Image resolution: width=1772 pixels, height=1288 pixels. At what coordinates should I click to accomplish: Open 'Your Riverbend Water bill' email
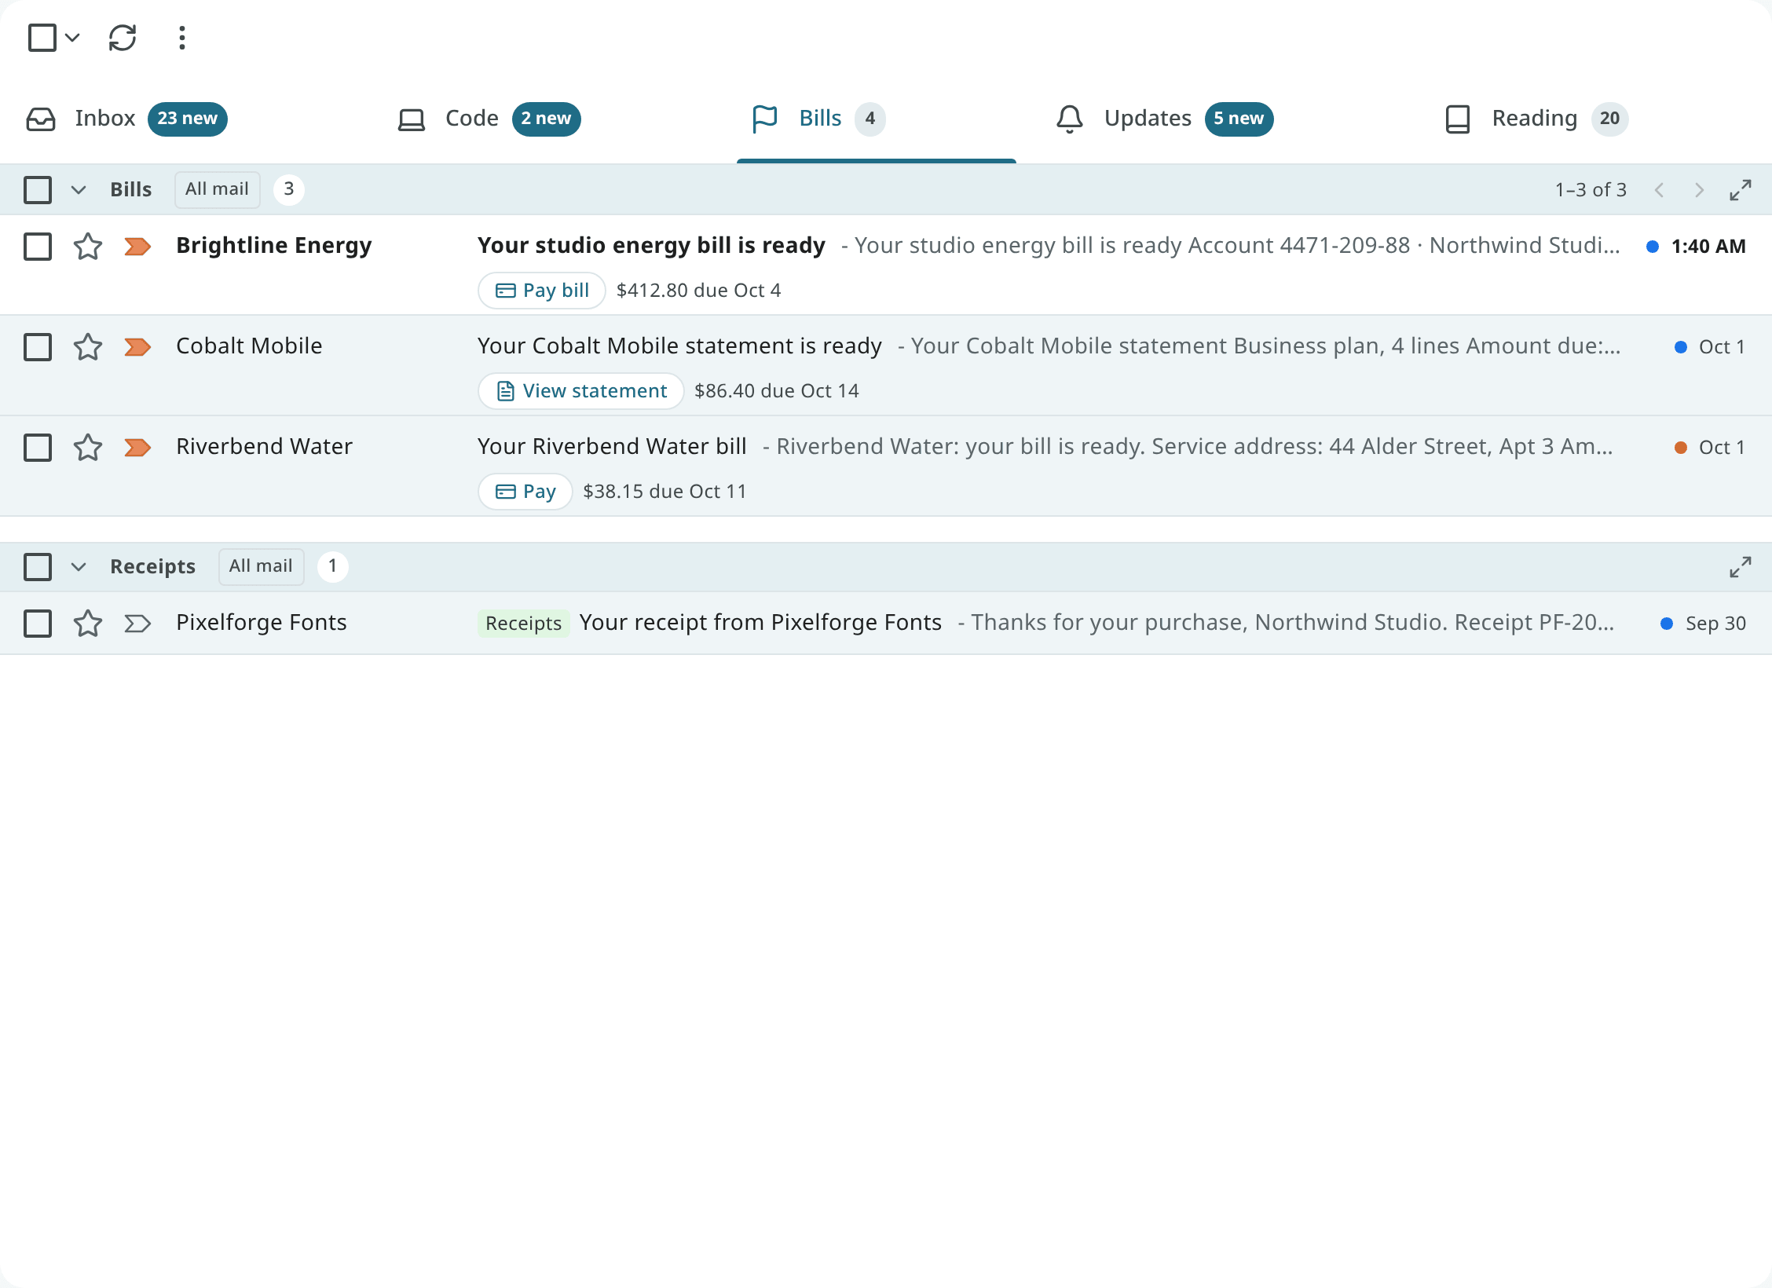pos(612,447)
